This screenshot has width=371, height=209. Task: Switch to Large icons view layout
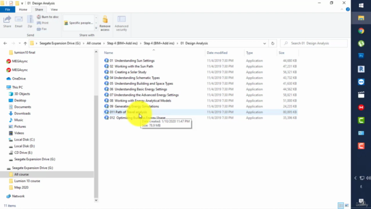347,205
